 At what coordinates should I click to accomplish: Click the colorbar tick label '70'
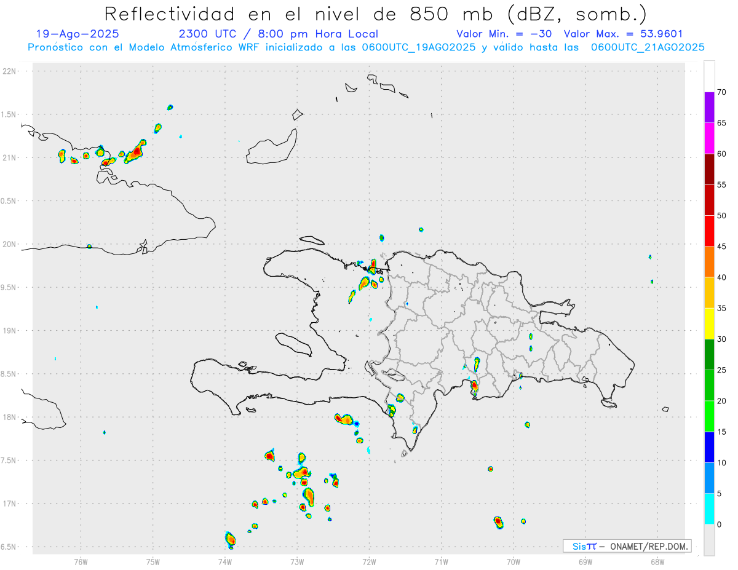[x=722, y=92]
